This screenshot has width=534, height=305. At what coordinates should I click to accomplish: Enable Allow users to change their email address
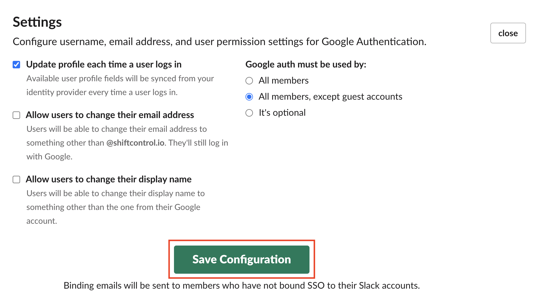click(16, 115)
